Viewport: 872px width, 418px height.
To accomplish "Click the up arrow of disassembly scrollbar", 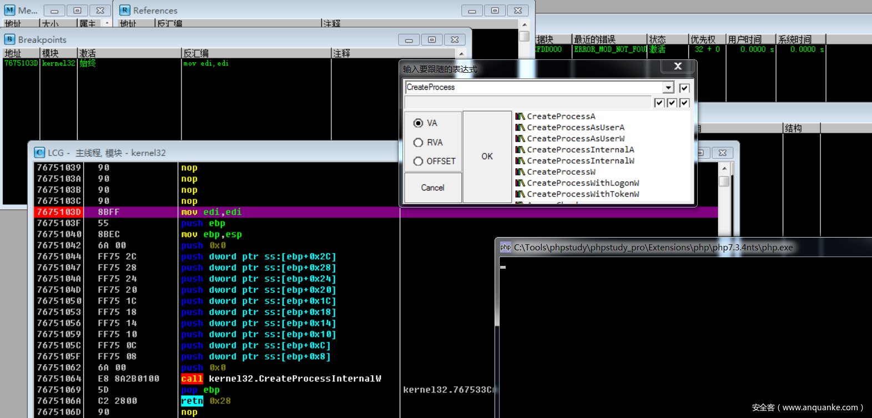I will tap(724, 168).
